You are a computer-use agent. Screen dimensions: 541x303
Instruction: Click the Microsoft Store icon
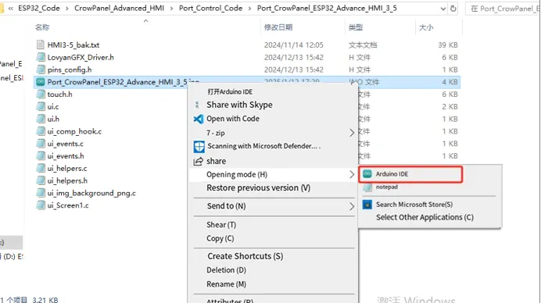point(367,205)
